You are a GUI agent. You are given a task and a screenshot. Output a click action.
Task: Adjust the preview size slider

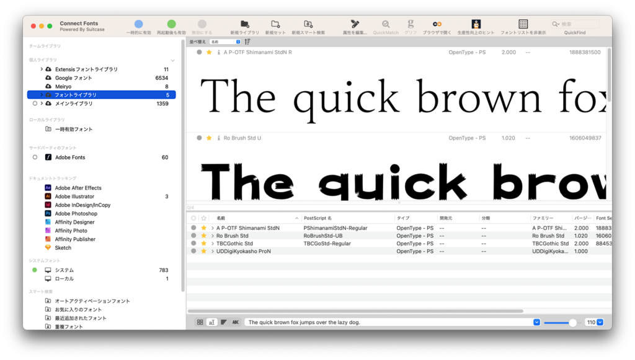point(572,323)
